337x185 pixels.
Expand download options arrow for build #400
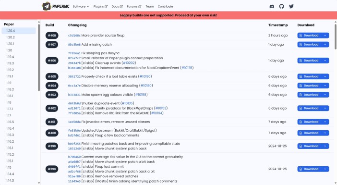tap(325, 133)
